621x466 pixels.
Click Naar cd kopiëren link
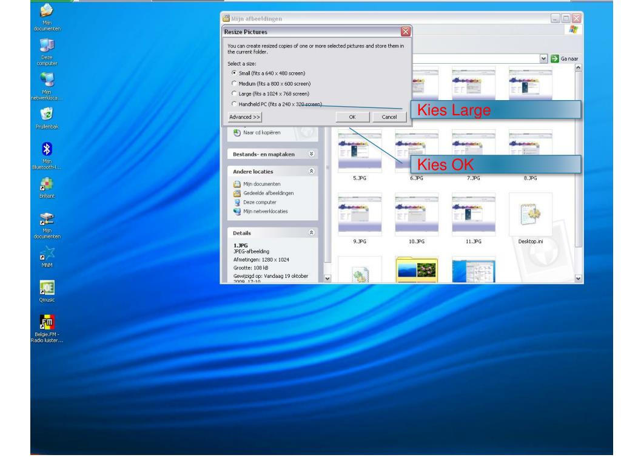[262, 133]
